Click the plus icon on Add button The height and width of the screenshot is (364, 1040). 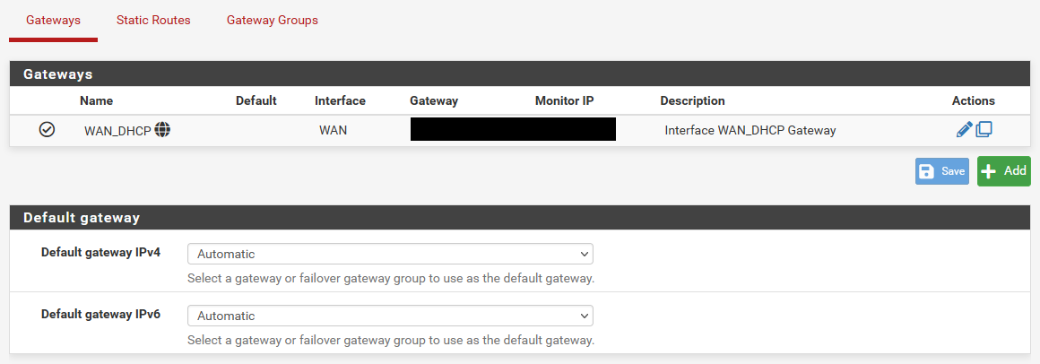click(x=989, y=171)
